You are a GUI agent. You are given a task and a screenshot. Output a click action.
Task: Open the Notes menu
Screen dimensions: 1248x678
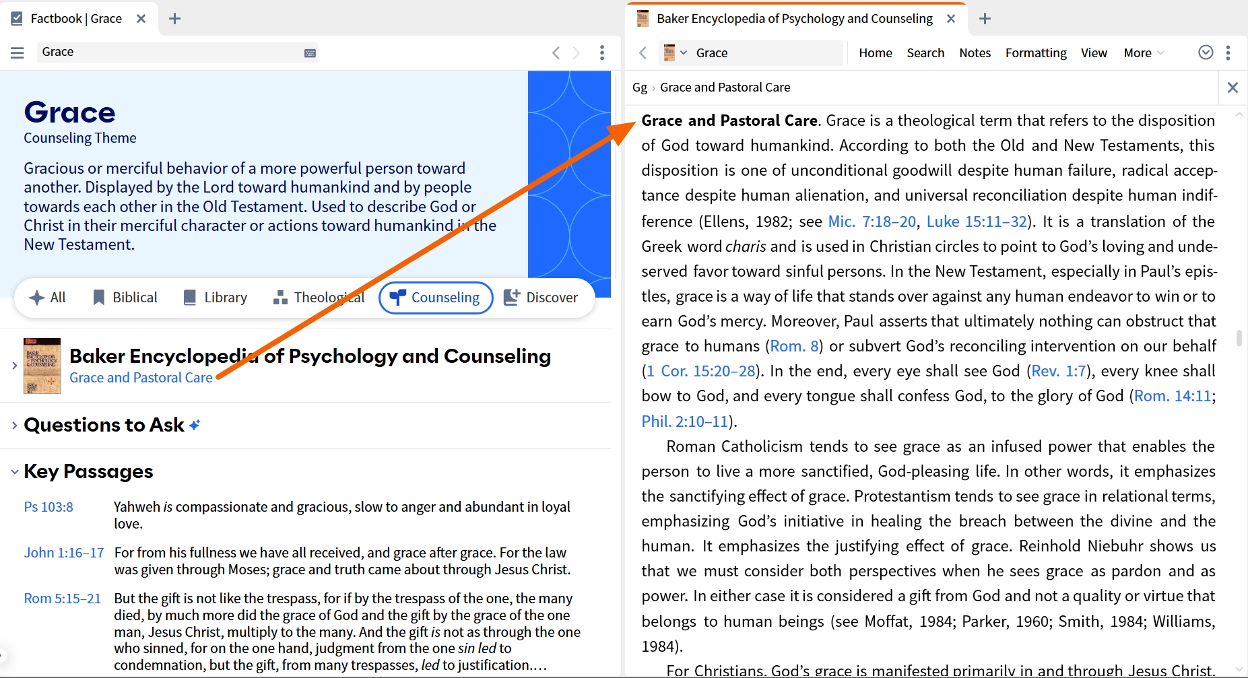(975, 53)
